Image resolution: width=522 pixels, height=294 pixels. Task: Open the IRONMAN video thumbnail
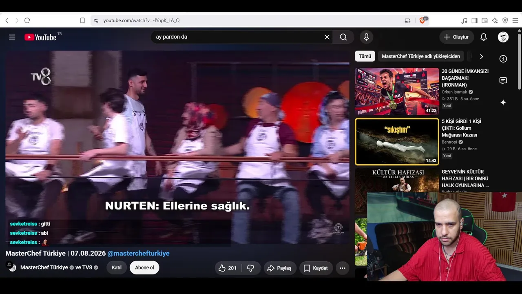click(x=397, y=91)
